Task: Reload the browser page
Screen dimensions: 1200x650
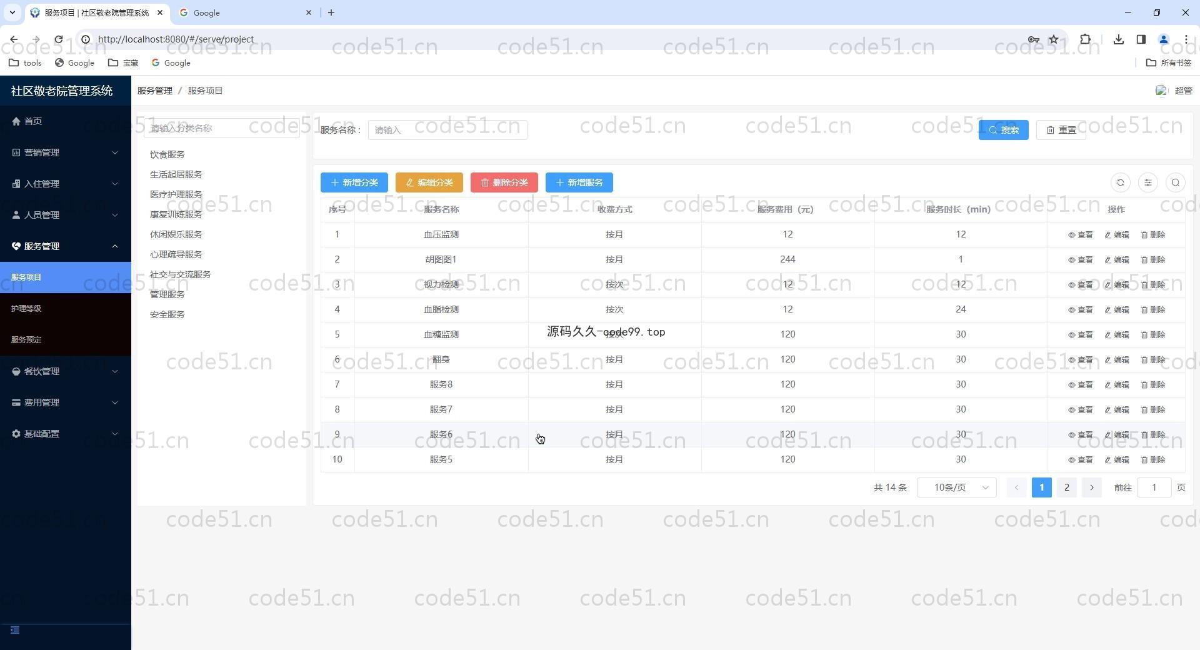Action: click(x=58, y=39)
